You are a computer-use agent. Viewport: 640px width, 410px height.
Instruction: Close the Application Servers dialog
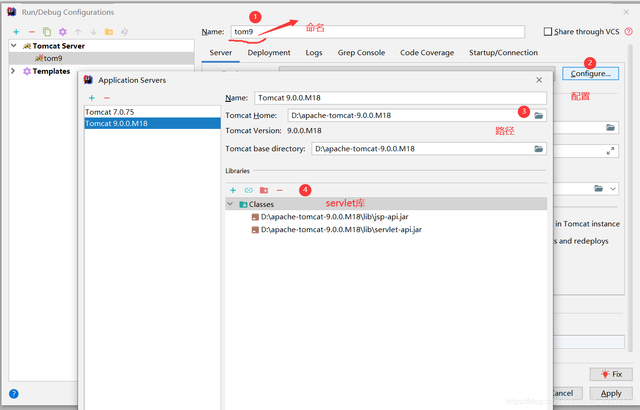539,80
